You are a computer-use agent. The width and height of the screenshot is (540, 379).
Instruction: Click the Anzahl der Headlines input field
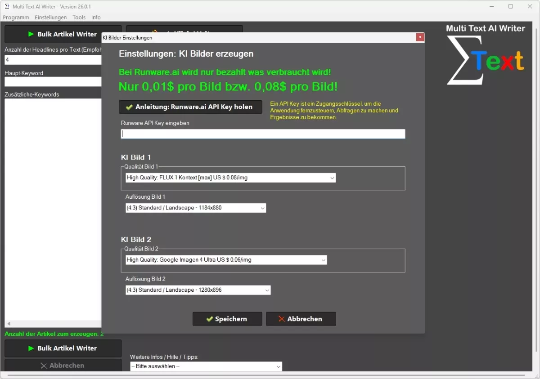click(x=53, y=60)
